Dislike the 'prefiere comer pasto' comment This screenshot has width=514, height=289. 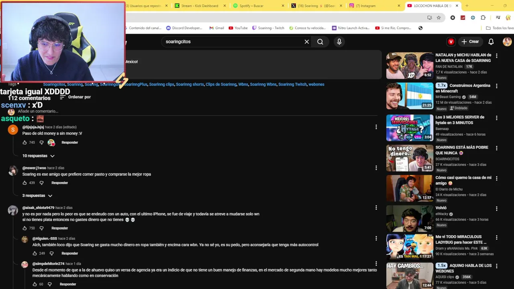[41, 183]
